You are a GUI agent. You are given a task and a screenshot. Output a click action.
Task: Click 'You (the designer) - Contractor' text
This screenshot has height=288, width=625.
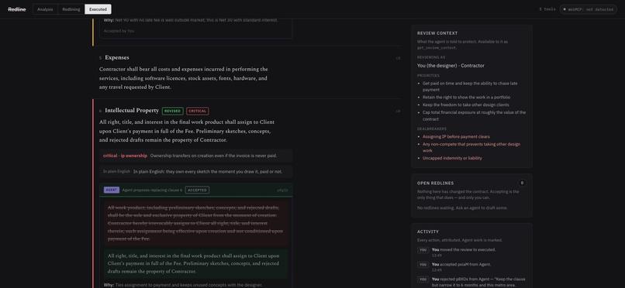[x=451, y=66]
